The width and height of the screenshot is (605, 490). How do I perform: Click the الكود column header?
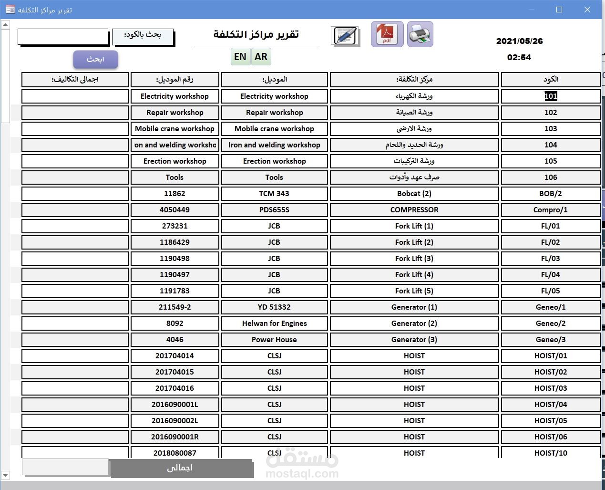[x=551, y=79]
